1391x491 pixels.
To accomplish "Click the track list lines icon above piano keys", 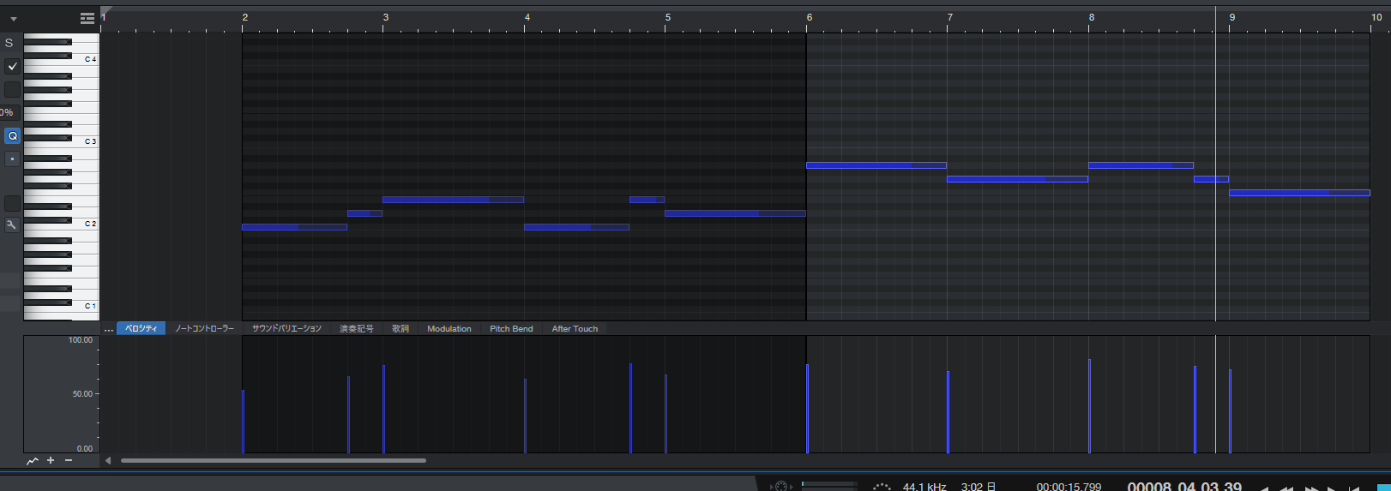I will 87,18.
